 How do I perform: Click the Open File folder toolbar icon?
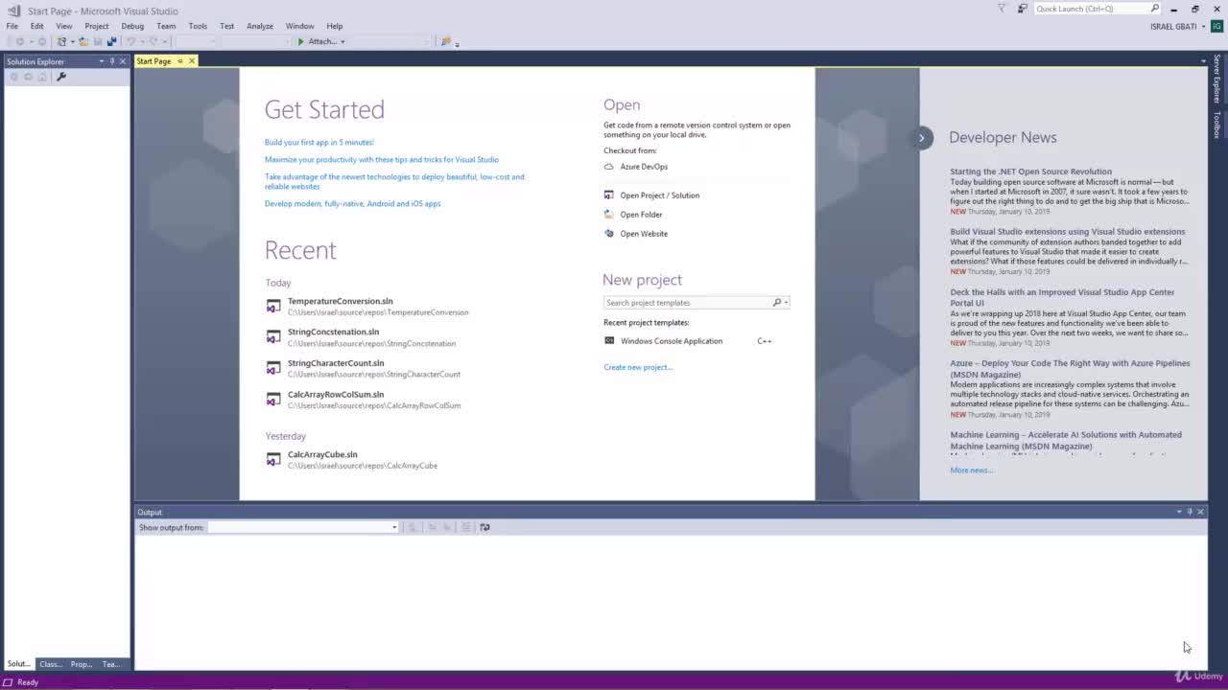point(83,41)
